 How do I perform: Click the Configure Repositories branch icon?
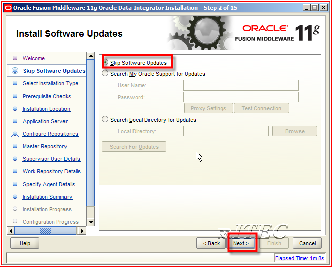15,134
